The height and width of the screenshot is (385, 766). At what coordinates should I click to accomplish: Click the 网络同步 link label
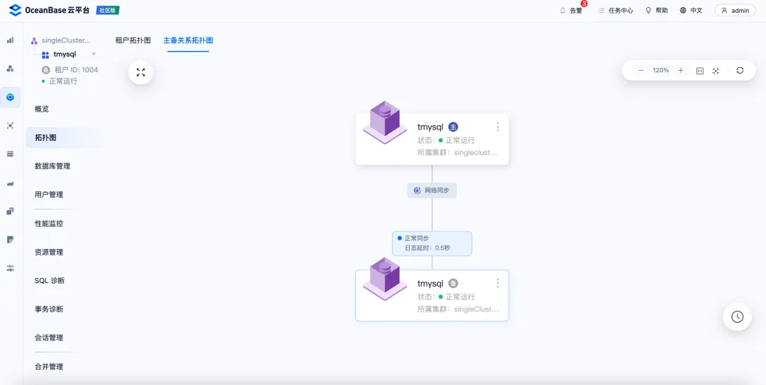click(x=432, y=190)
